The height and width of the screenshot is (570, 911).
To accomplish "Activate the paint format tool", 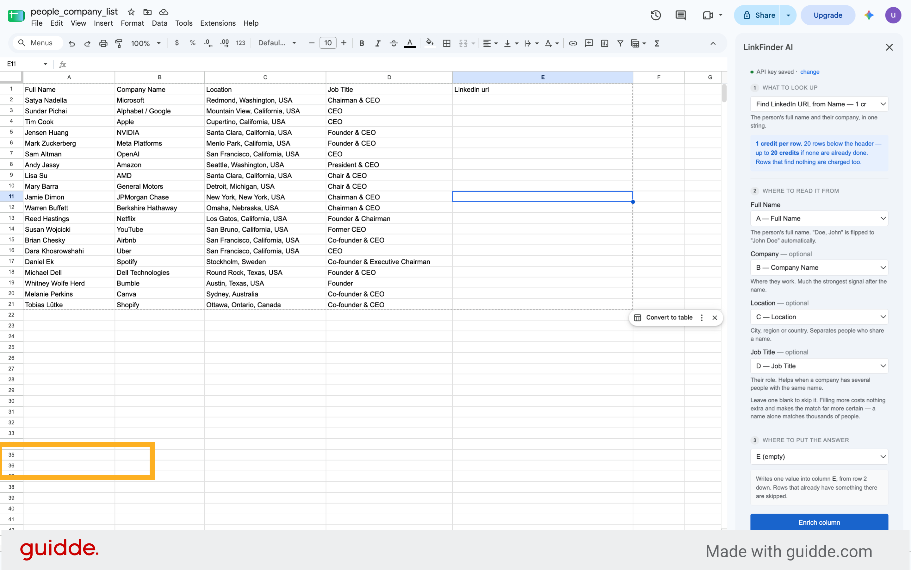I will click(119, 43).
